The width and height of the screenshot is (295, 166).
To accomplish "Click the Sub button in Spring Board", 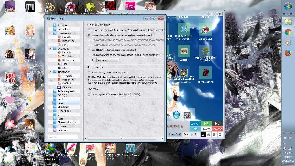I will pos(217,123).
